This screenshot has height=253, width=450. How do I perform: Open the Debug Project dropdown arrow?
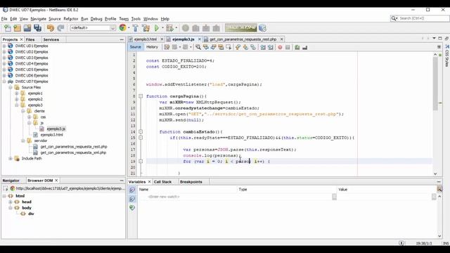[x=176, y=28]
